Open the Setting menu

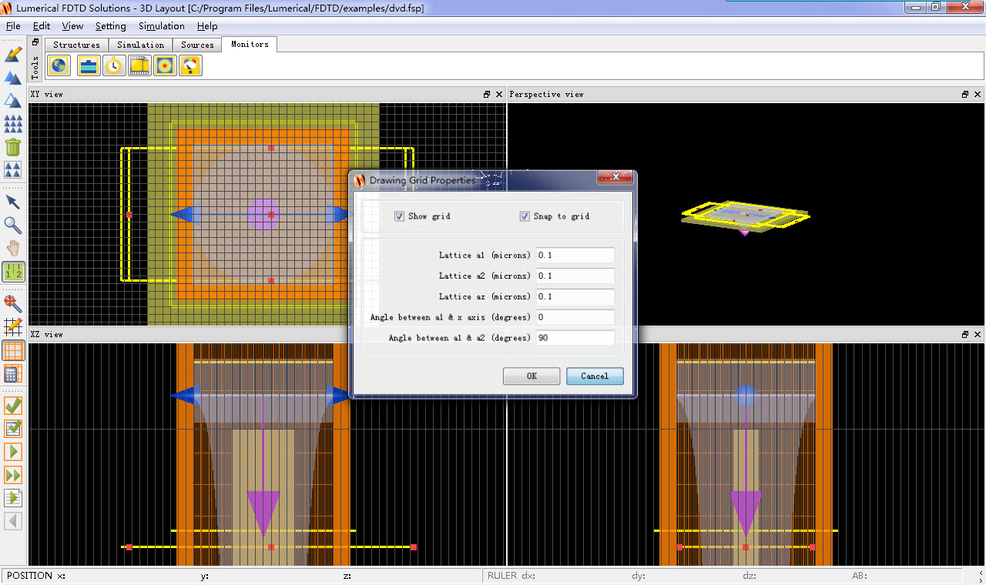111,26
